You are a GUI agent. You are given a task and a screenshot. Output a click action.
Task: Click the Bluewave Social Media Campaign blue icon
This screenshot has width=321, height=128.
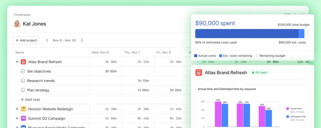[x=23, y=126]
